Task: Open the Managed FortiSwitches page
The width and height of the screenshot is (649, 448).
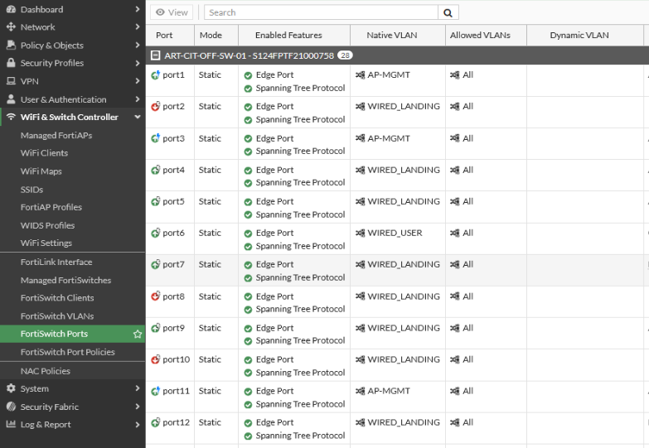Action: (x=65, y=280)
